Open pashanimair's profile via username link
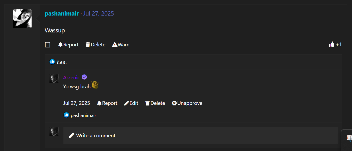 tap(62, 14)
